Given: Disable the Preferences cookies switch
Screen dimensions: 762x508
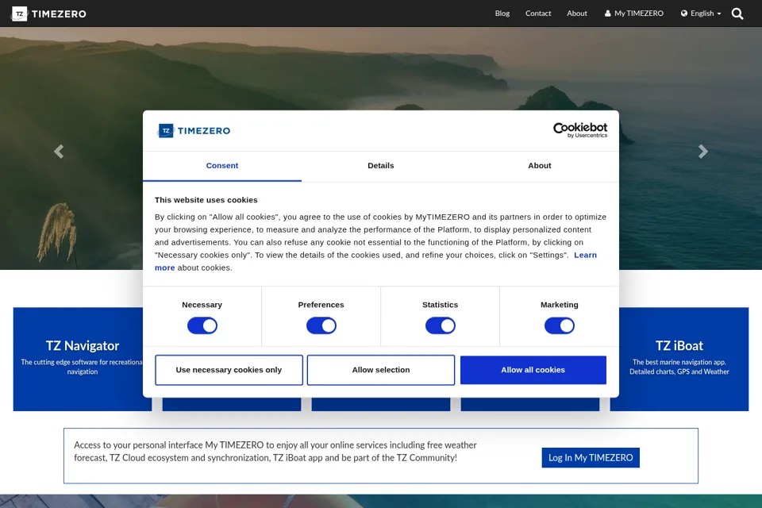Looking at the screenshot, I should click(x=321, y=325).
